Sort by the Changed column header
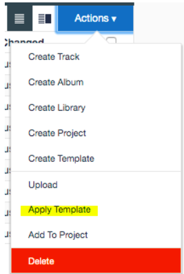Image resolution: width=184 pixels, height=274 pixels. tap(24, 42)
